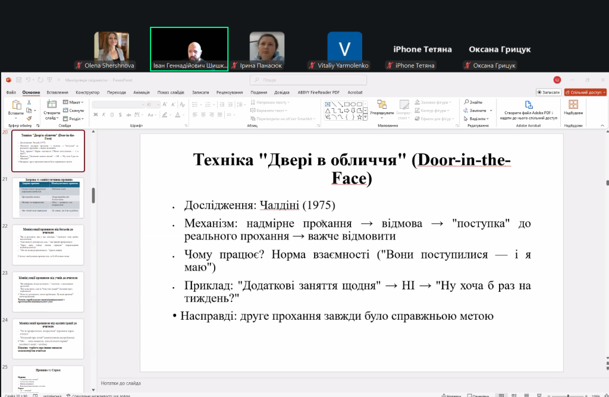Switch to the Вставлення ribbon tab
Screen dimensions: 609x397
(x=57, y=92)
